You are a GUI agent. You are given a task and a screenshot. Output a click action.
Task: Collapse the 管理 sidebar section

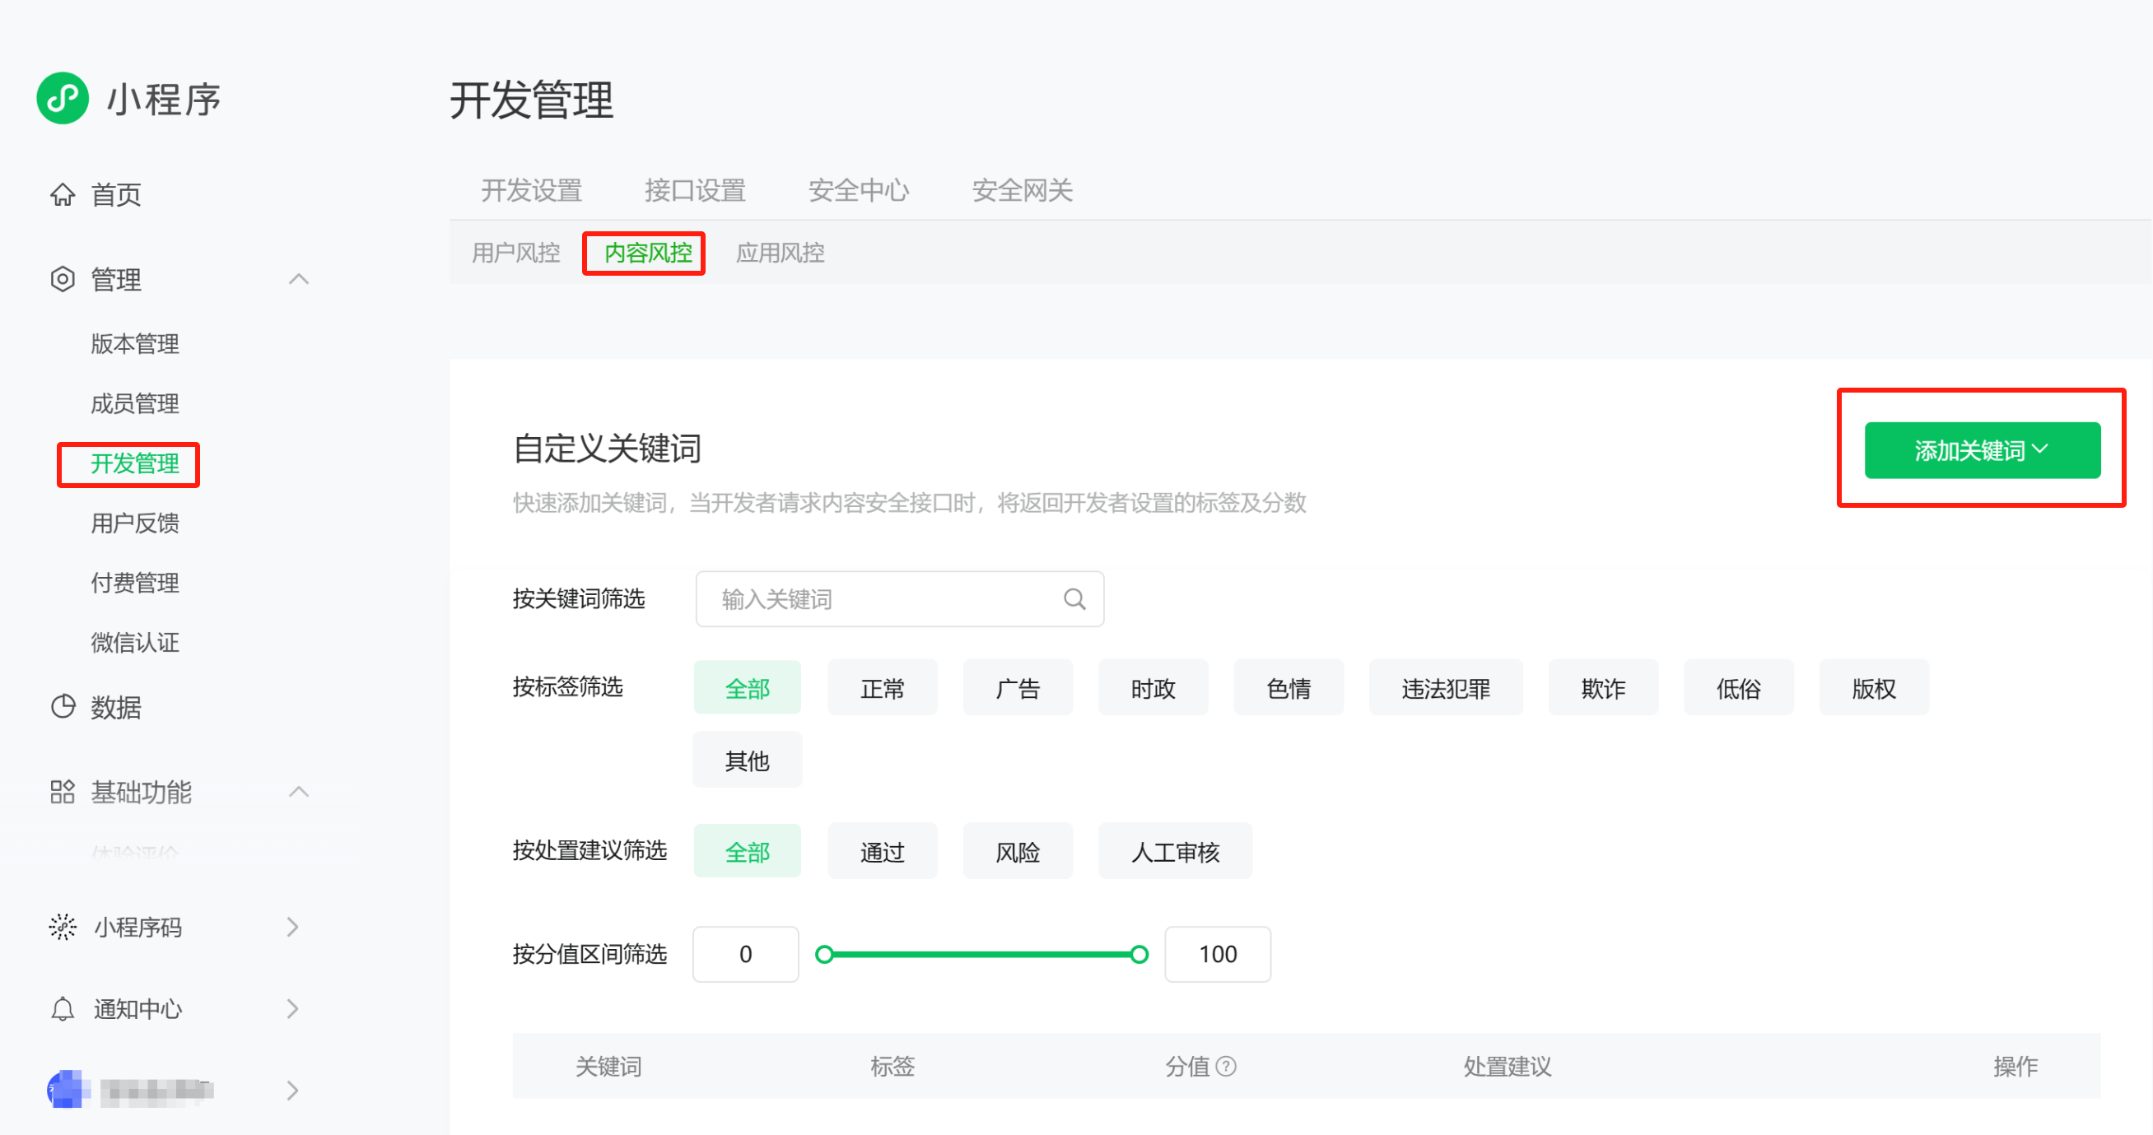pos(298,279)
